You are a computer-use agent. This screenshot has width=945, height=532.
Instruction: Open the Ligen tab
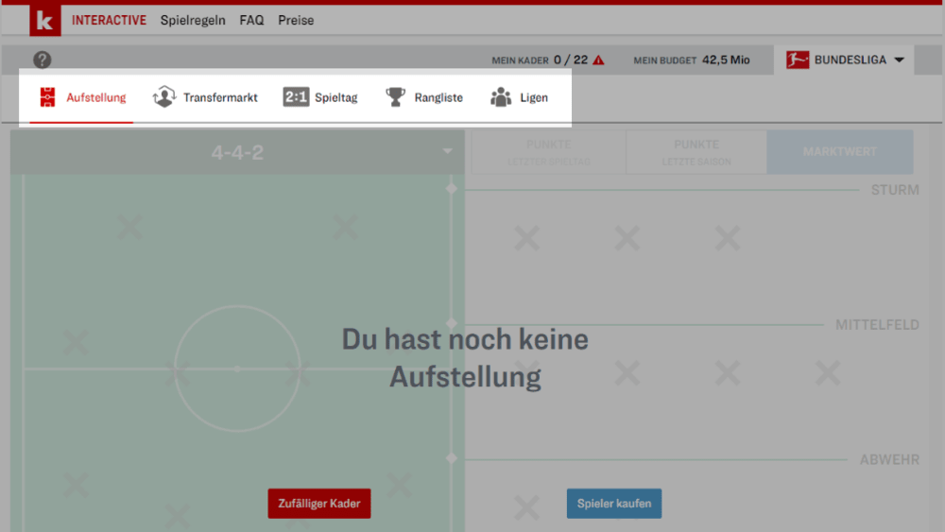(520, 97)
